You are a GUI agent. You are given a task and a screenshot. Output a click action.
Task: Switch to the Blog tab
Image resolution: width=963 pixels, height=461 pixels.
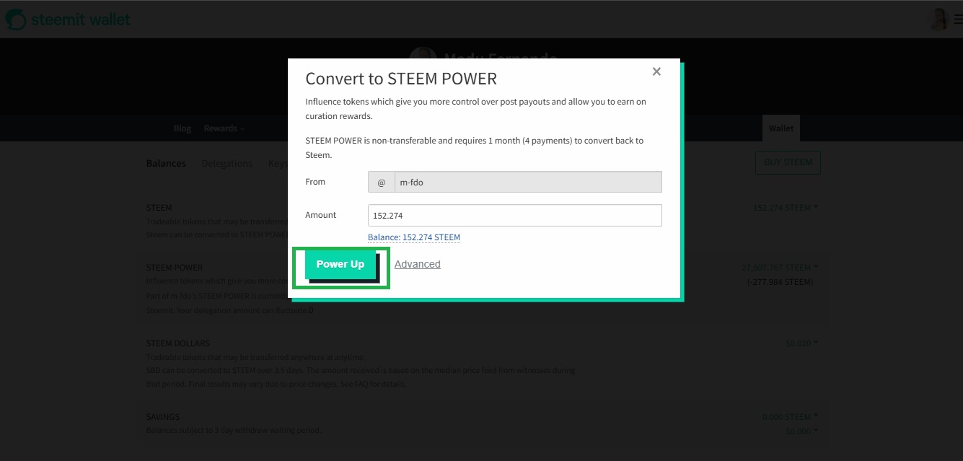click(x=183, y=128)
